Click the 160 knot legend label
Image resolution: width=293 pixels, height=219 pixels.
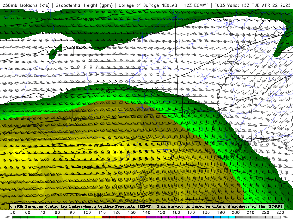click(176, 212)
